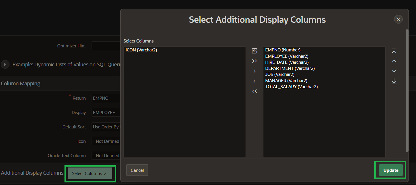Image resolution: width=416 pixels, height=185 pixels.
Task: Move selected column down one position
Action: [394, 71]
